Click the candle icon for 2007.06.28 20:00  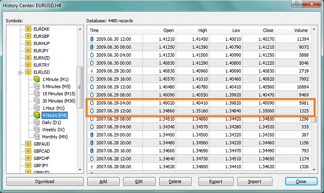92,143
